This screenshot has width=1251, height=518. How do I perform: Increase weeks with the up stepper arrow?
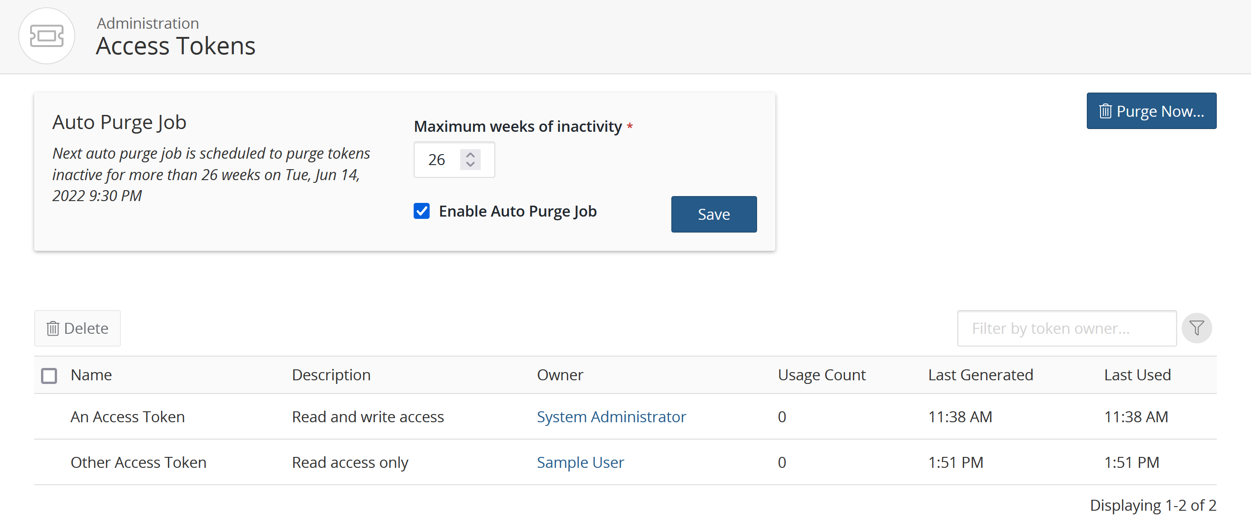(470, 155)
